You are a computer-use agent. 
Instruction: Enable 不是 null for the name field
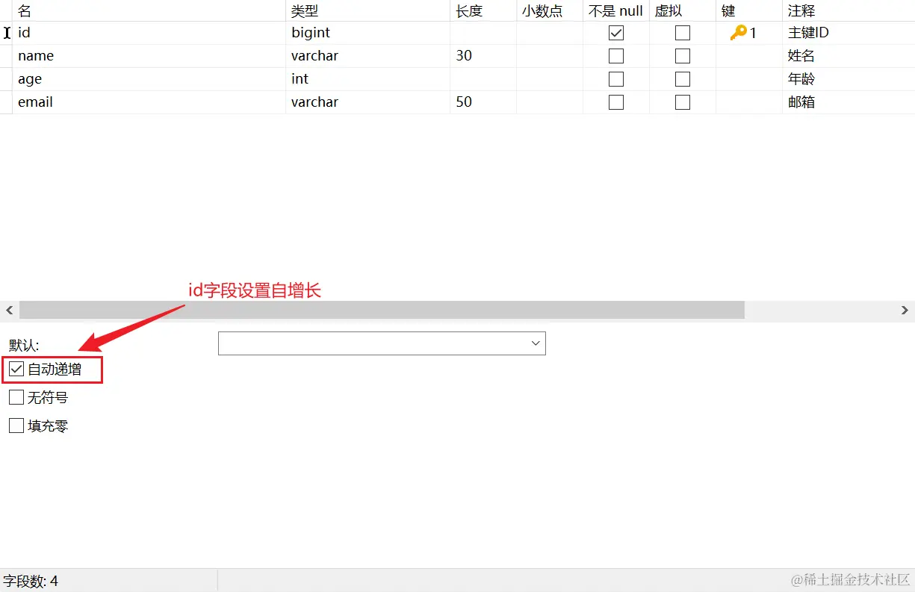pyautogui.click(x=616, y=56)
